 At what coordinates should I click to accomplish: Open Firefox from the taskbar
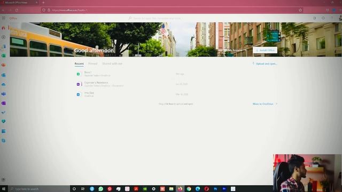[180, 189]
